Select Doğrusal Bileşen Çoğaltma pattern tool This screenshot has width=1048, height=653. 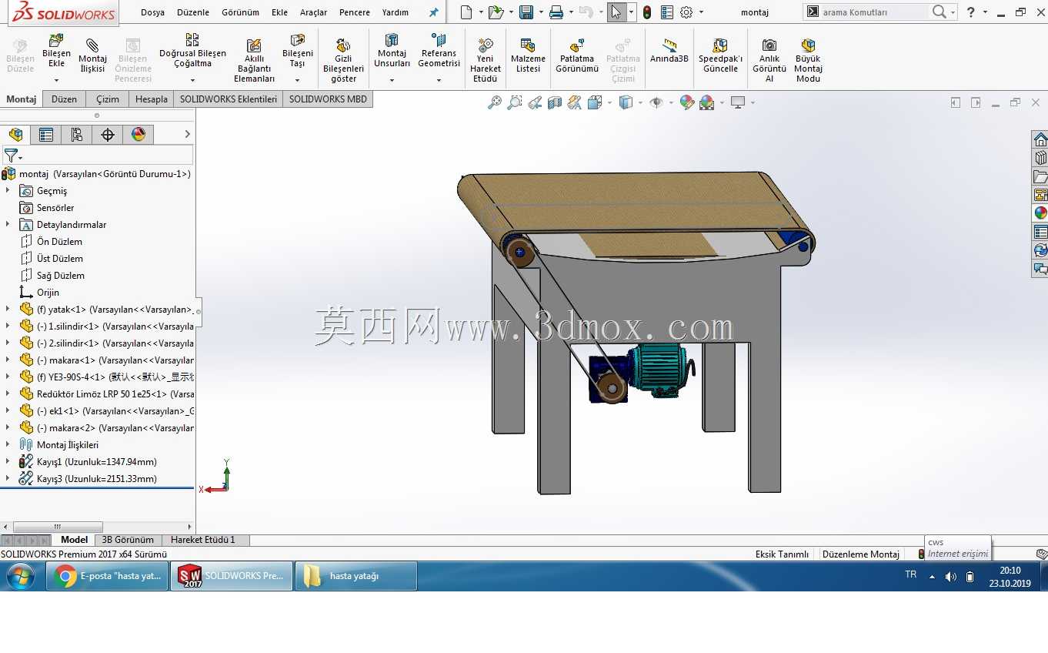click(x=192, y=51)
